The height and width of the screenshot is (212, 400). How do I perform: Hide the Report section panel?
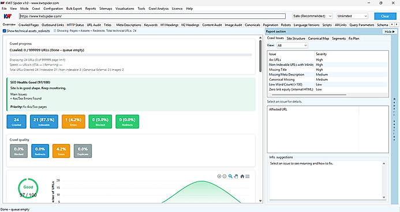389,32
